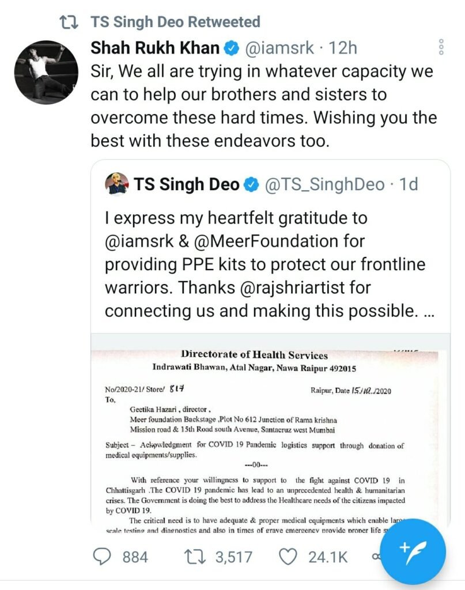
Task: Like the tweet with the heart icon
Action: click(x=288, y=557)
